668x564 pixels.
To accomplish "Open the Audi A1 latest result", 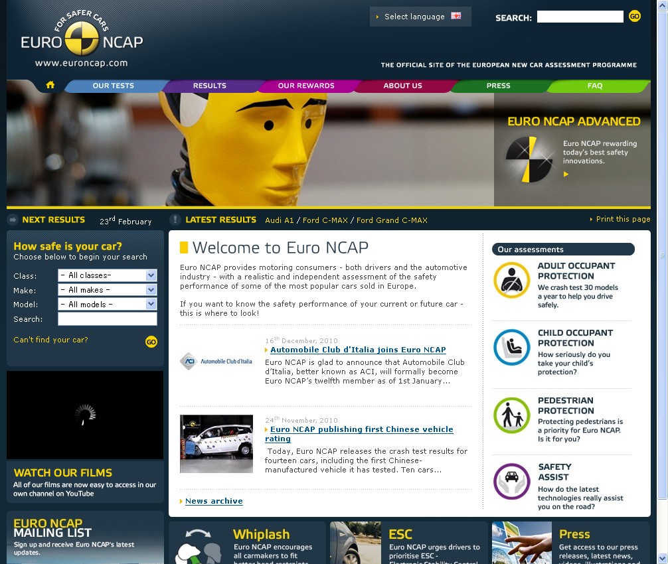I will click(x=280, y=220).
